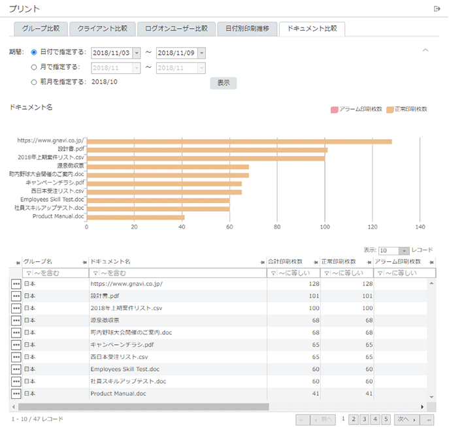Viewport: 449px width, 427px height.
Task: Toggle 正常印刷枚数 legend color swatch
Action: coord(391,109)
